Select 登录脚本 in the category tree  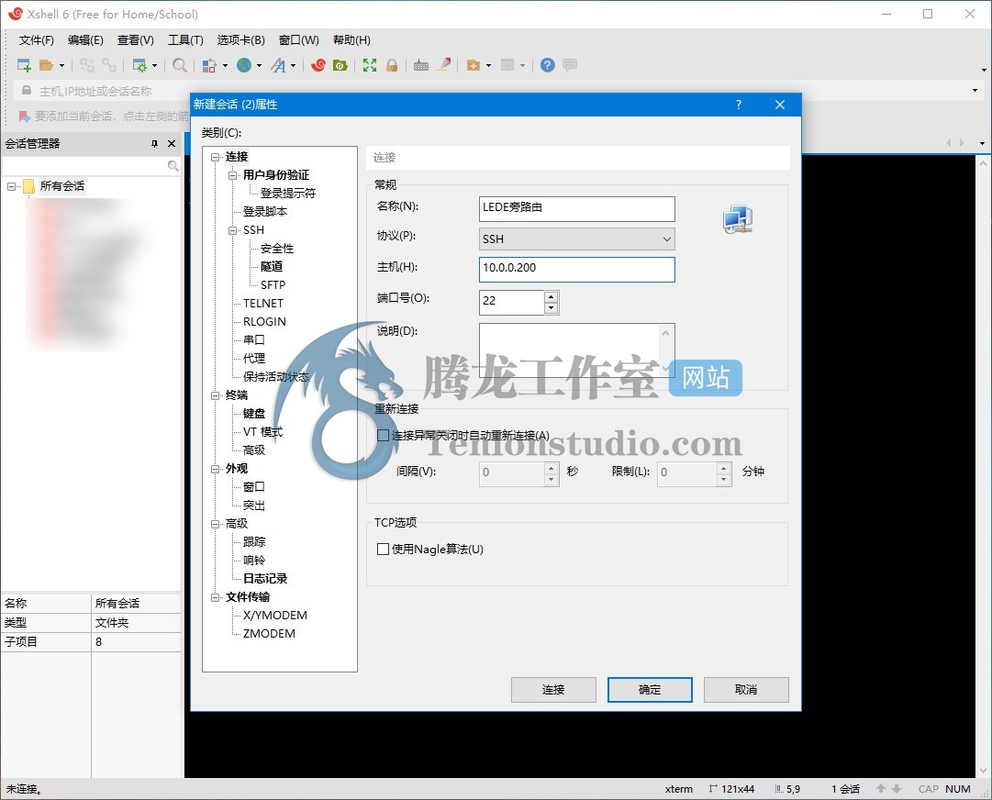click(x=265, y=212)
